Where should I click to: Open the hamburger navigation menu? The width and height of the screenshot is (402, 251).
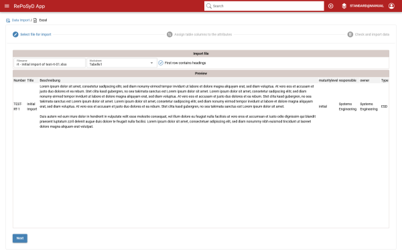click(7, 6)
